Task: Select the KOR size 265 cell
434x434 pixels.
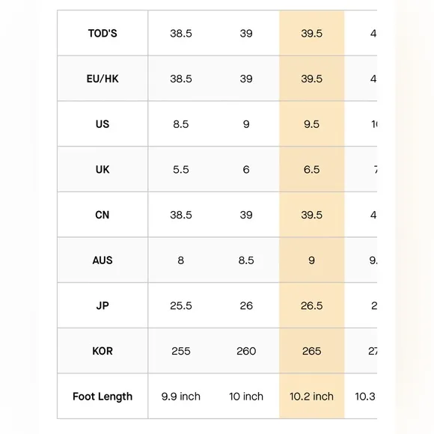Action: point(312,351)
